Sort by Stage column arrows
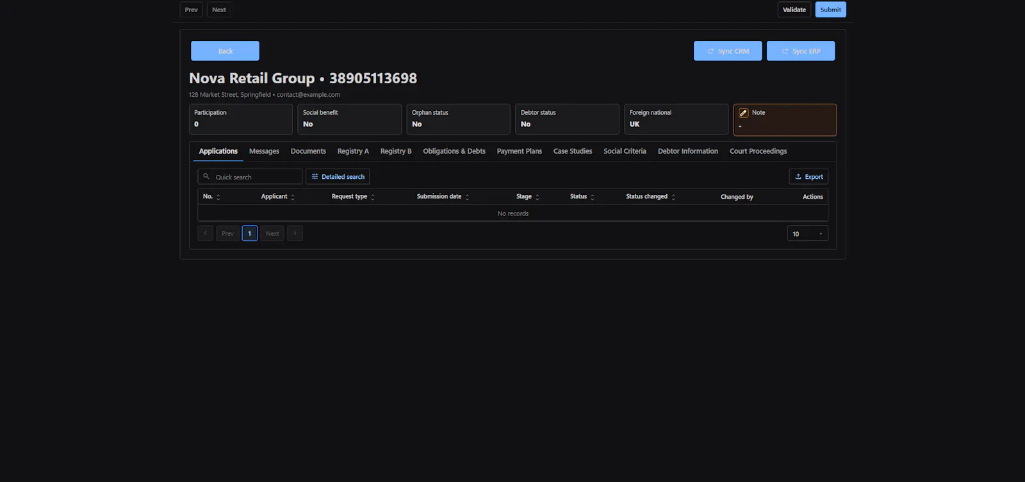The height and width of the screenshot is (482, 1025). [x=537, y=197]
